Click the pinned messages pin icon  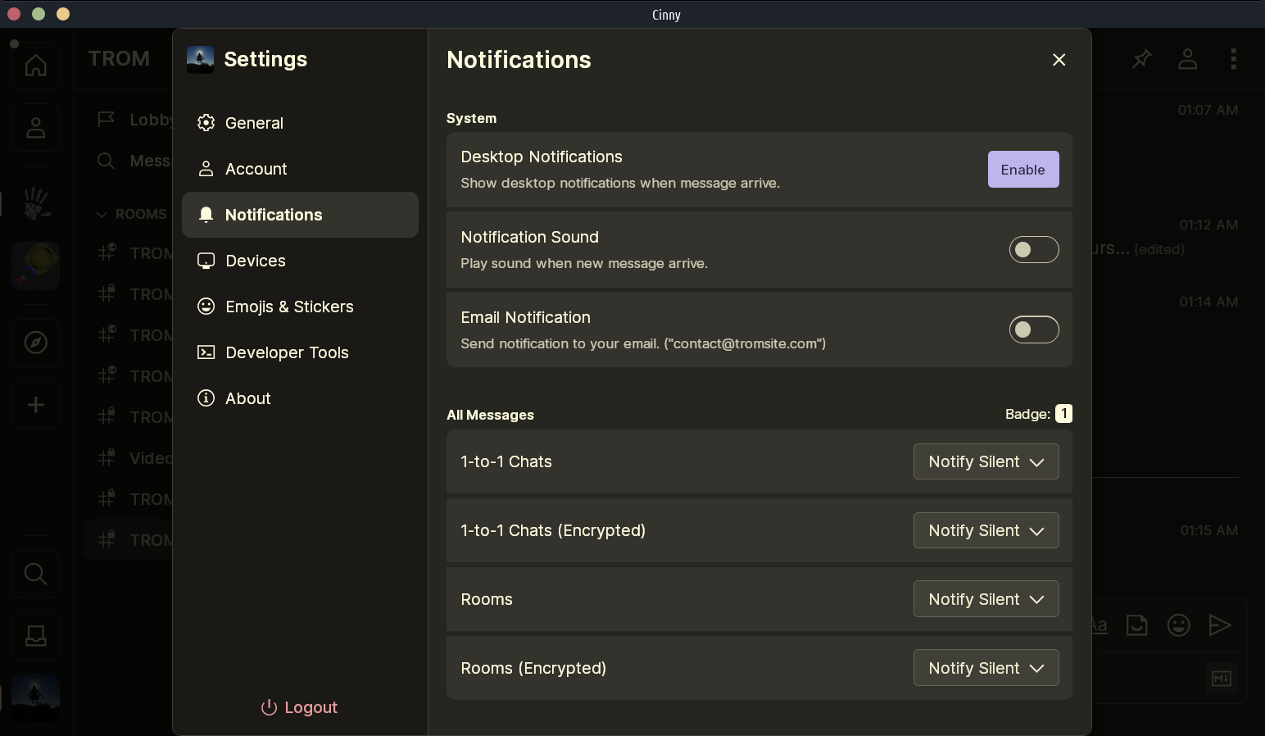(1141, 59)
